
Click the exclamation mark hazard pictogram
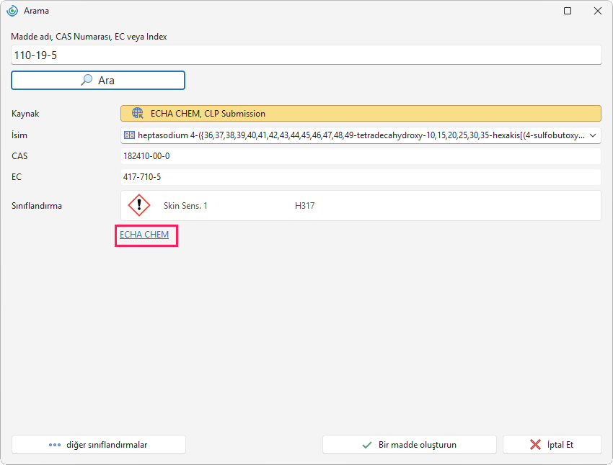(x=139, y=205)
